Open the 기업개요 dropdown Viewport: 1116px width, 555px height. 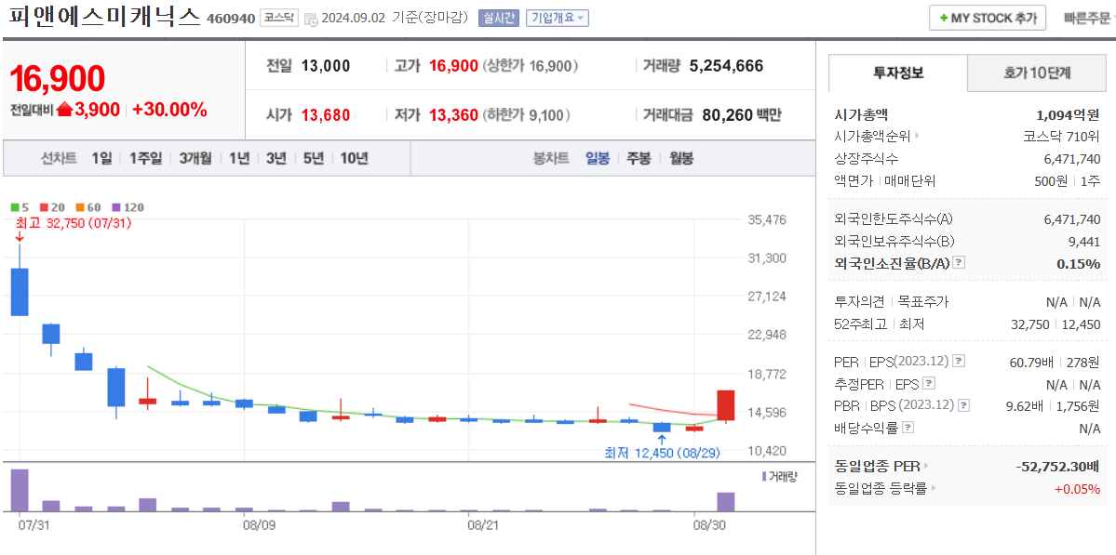(558, 18)
